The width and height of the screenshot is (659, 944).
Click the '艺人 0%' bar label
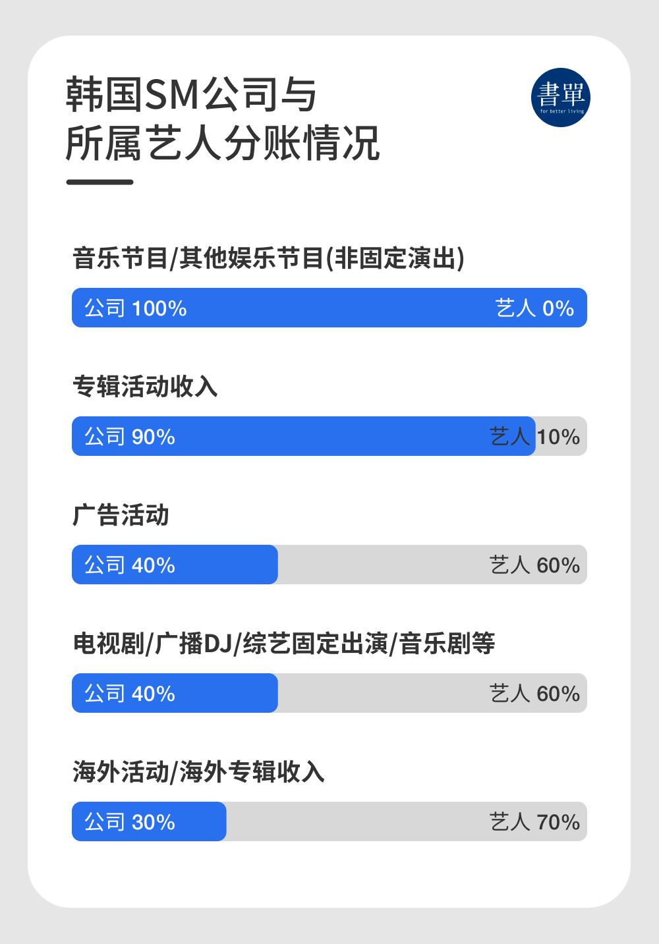click(534, 308)
